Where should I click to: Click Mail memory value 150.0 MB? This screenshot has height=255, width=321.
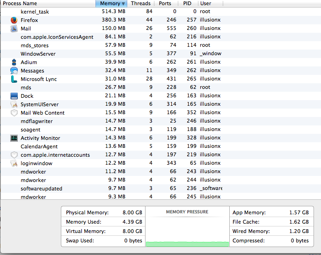click(x=113, y=28)
